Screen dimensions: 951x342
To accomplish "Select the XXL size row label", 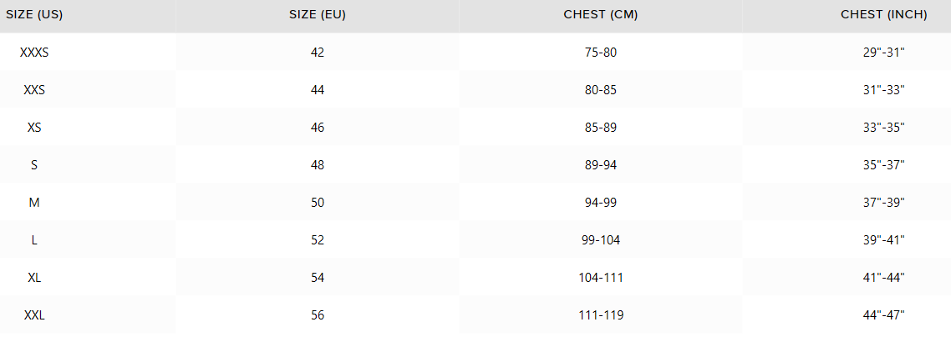I will (34, 315).
